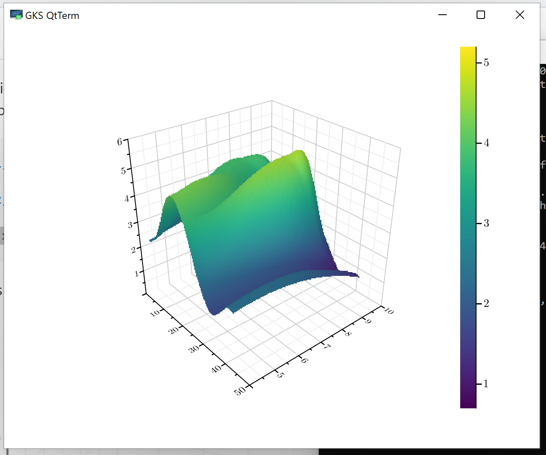Click tick label "10" on the 5-to-10 axis
This screenshot has width=546, height=455.
(389, 311)
